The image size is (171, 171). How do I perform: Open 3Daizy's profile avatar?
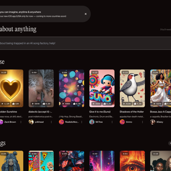click(153, 122)
